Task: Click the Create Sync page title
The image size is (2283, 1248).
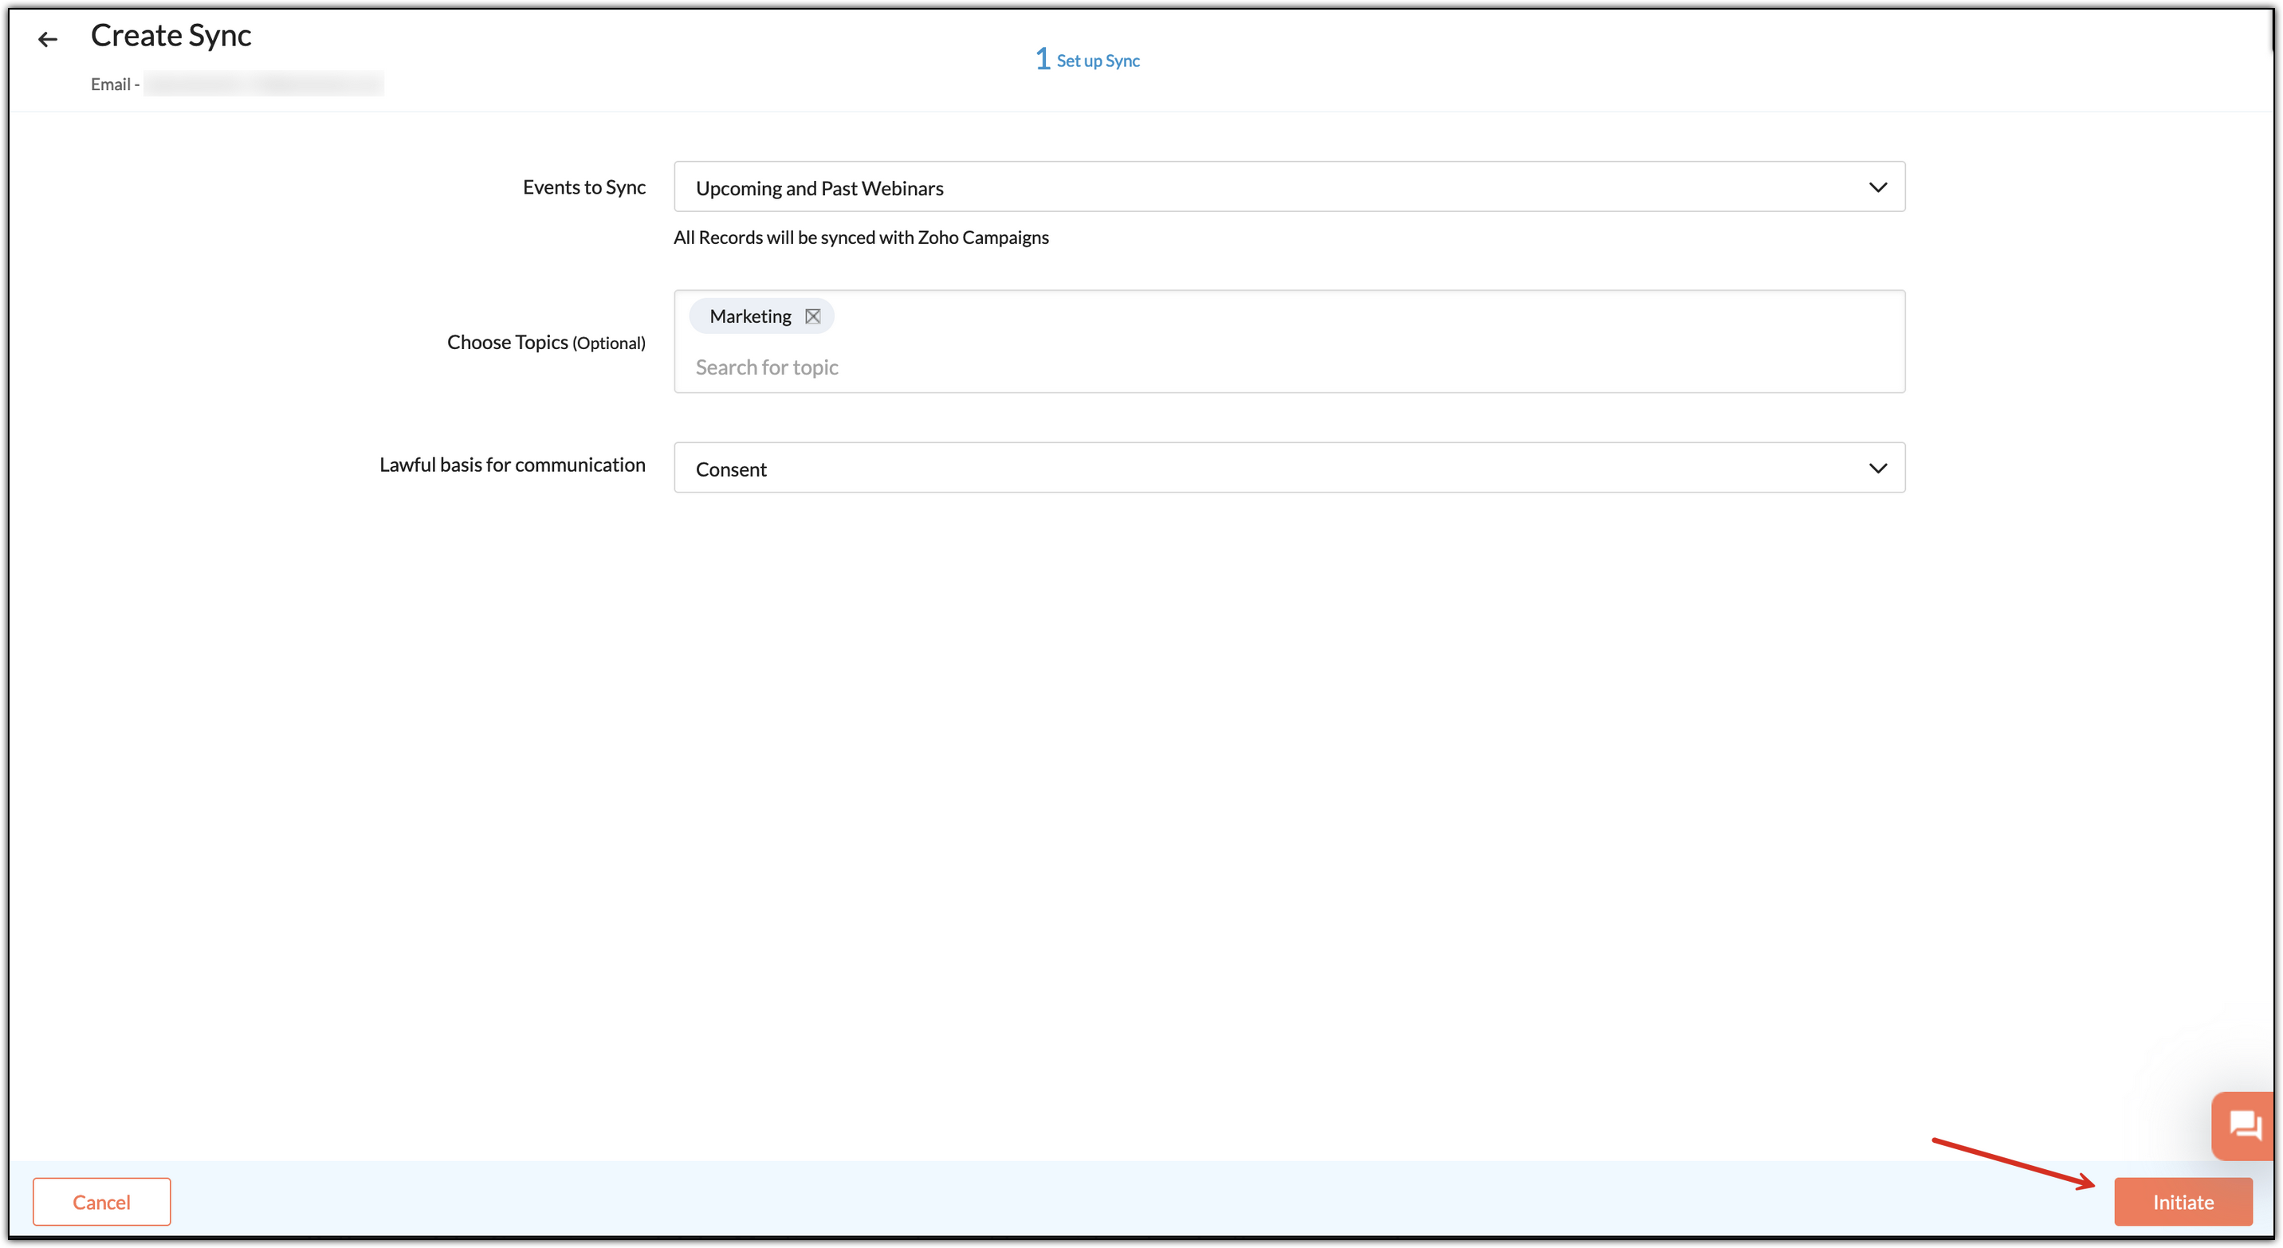Action: point(171,35)
